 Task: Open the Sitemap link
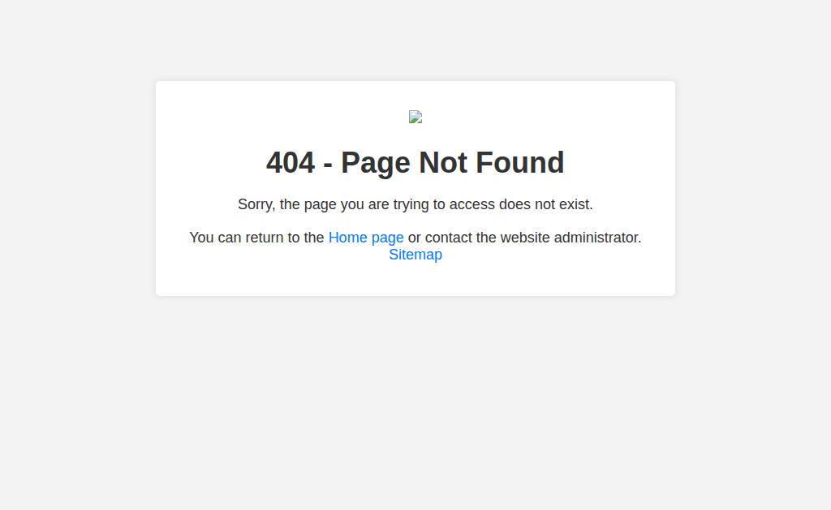(x=415, y=255)
